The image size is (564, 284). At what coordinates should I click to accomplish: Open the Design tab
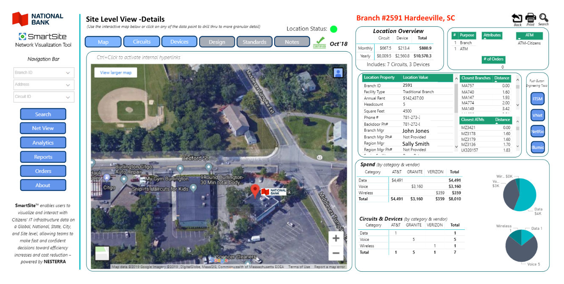pos(217,42)
